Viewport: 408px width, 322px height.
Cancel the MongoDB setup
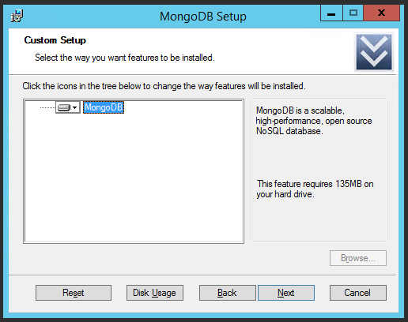[358, 293]
